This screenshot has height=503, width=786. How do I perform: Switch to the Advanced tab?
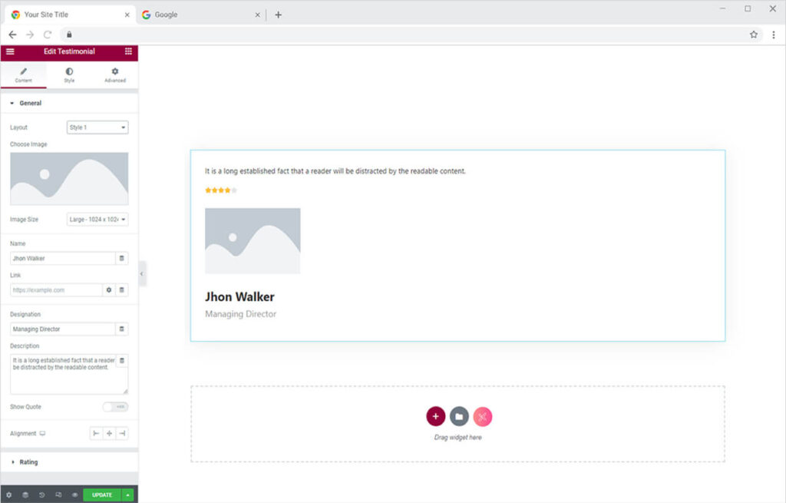pyautogui.click(x=115, y=74)
